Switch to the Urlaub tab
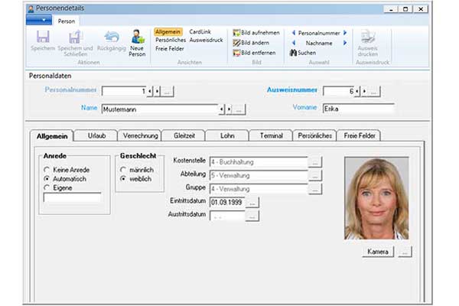 96,135
